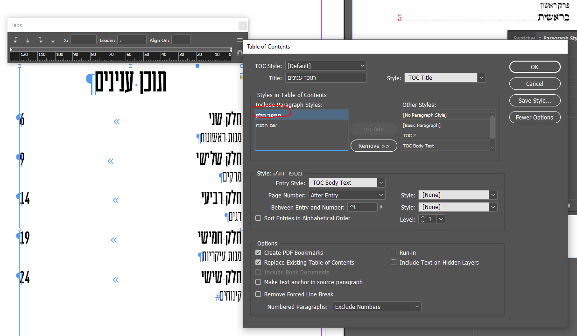577x336 pixels.
Task: Click the page number 14 in the document
Action: coord(25,199)
